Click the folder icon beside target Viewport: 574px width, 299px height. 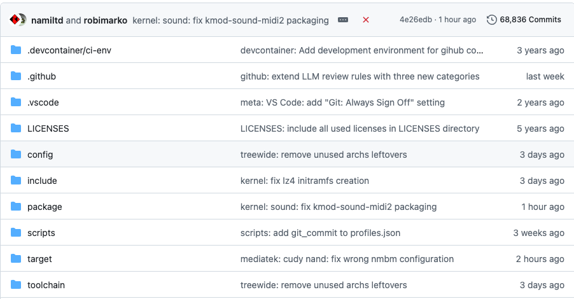pyautogui.click(x=16, y=258)
